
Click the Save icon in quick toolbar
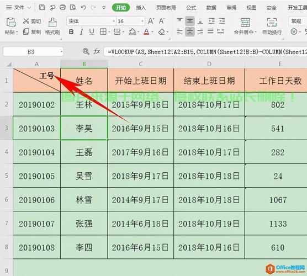(x=42, y=8)
